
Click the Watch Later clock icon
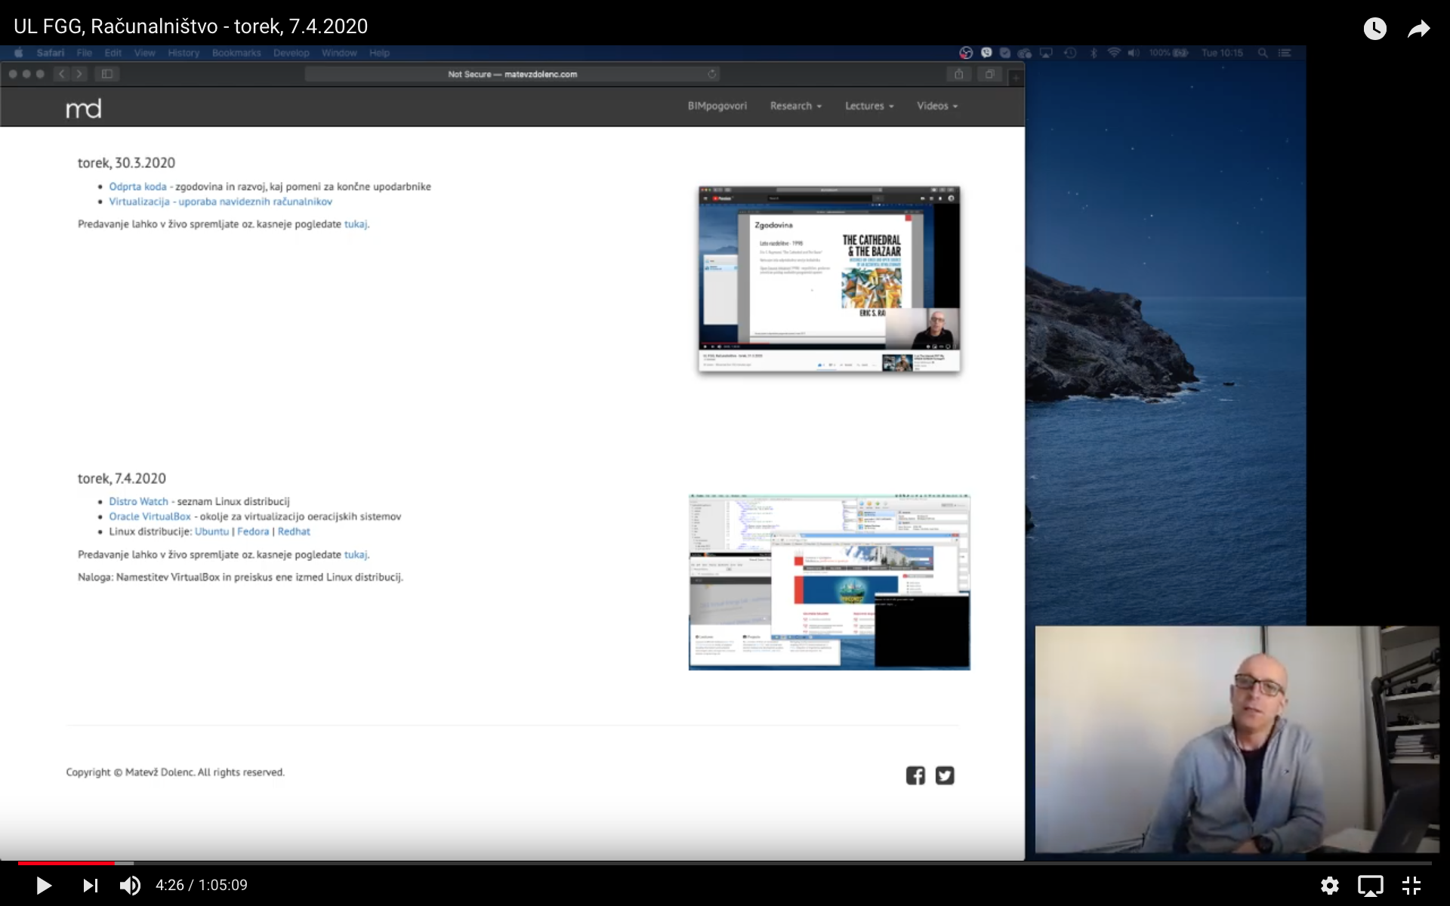pos(1374,29)
